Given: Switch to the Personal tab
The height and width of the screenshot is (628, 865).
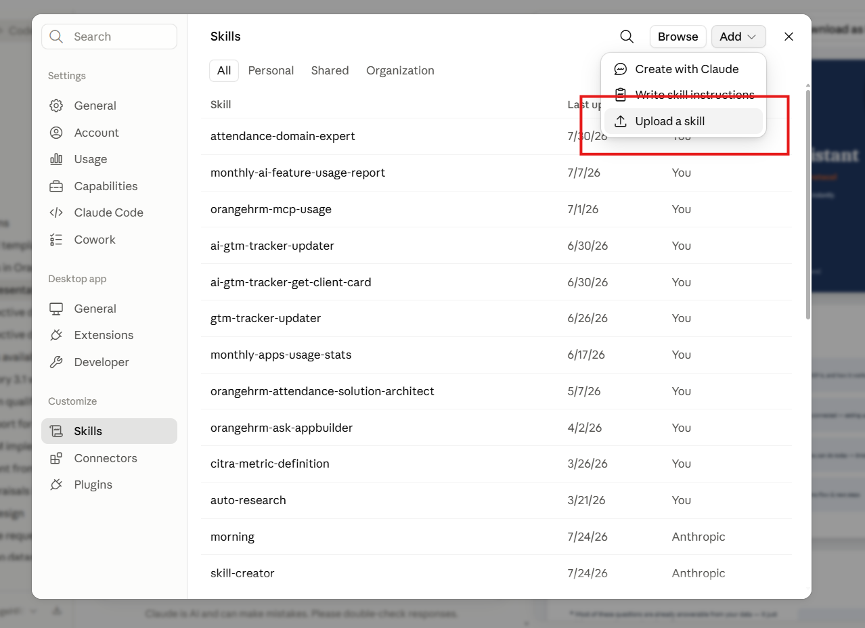Looking at the screenshot, I should pos(271,70).
